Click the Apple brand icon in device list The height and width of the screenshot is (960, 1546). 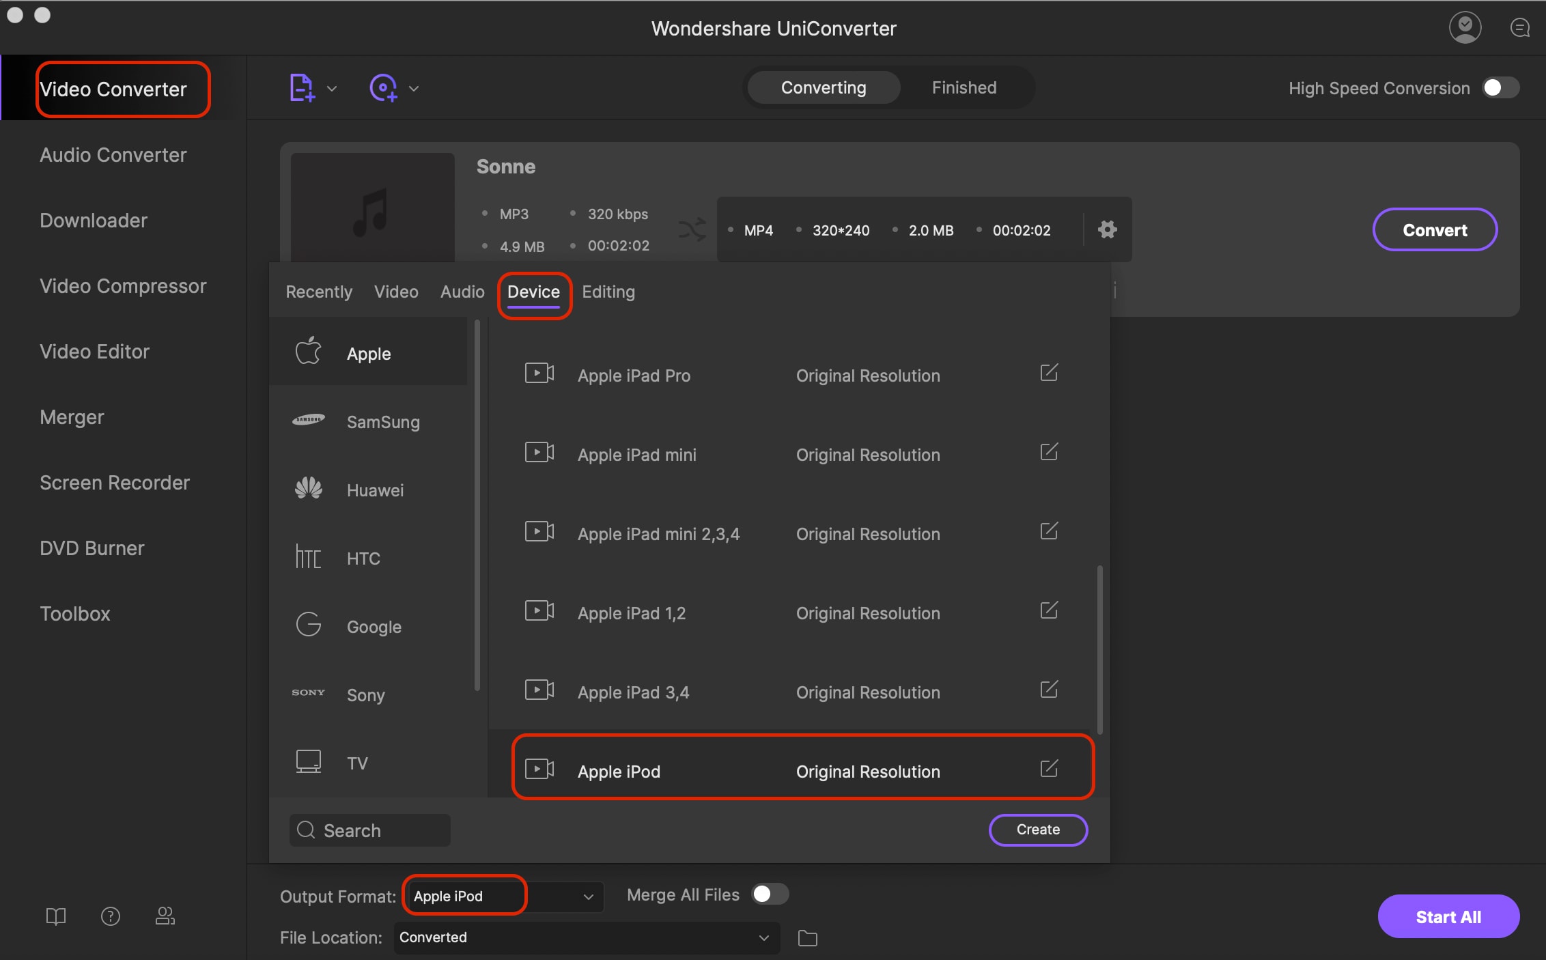point(307,352)
